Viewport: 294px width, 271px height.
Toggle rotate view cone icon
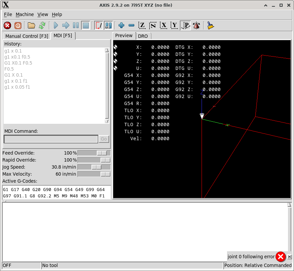[x=196, y=25]
